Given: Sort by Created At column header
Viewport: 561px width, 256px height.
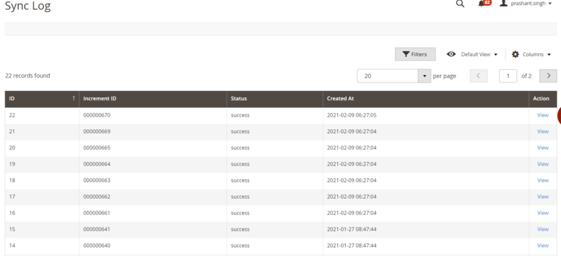Looking at the screenshot, I should [341, 98].
